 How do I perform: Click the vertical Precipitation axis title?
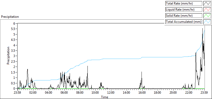tap(8, 55)
